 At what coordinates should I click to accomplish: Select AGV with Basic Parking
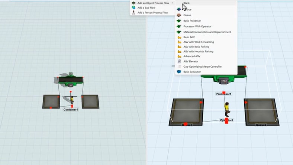click(x=206, y=47)
